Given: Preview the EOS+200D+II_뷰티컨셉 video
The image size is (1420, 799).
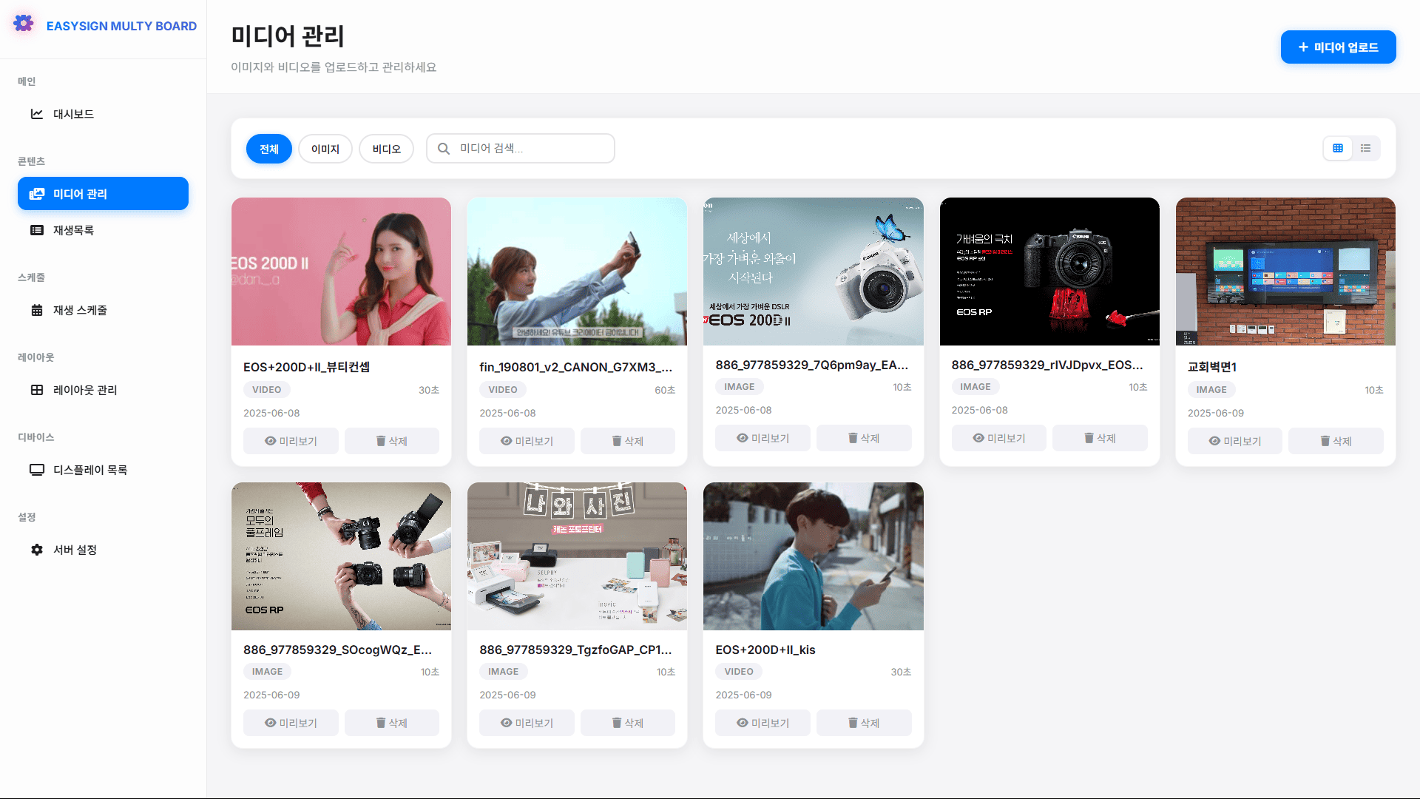Looking at the screenshot, I should [291, 441].
